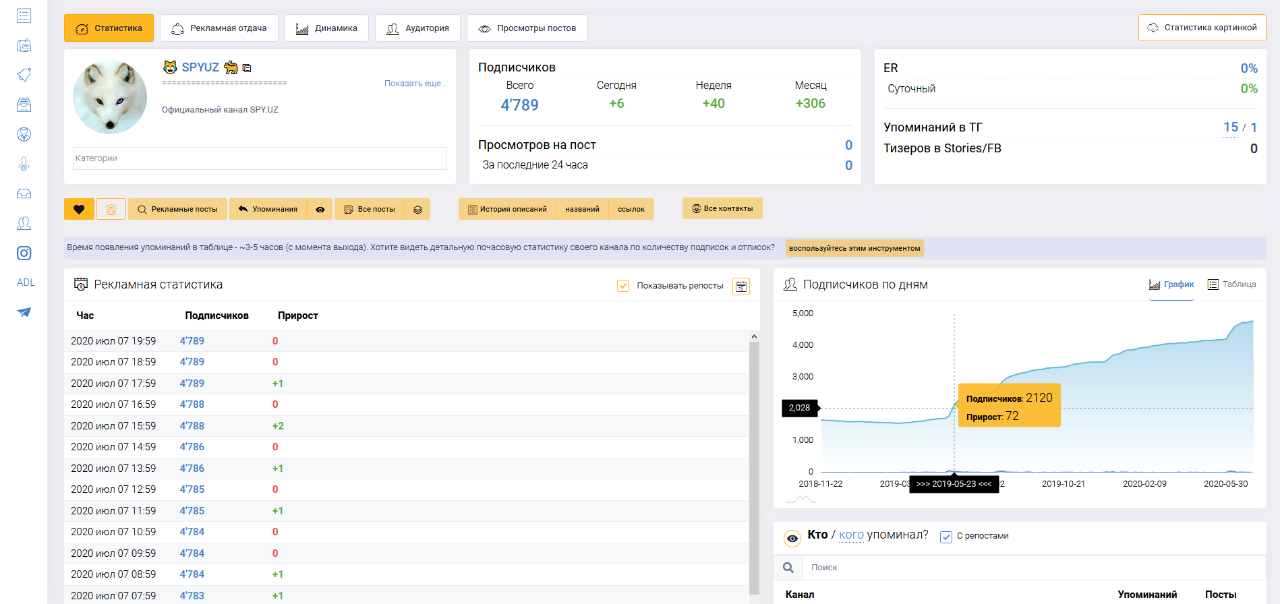Open the Упоминания button
Image resolution: width=1280 pixels, height=604 pixels.
(268, 209)
